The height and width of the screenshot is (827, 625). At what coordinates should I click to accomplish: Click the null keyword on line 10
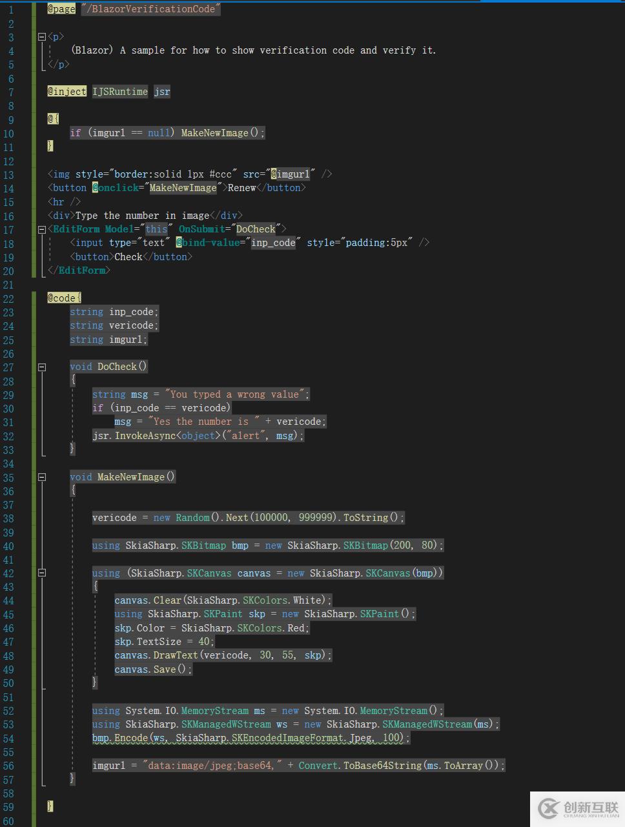click(159, 133)
